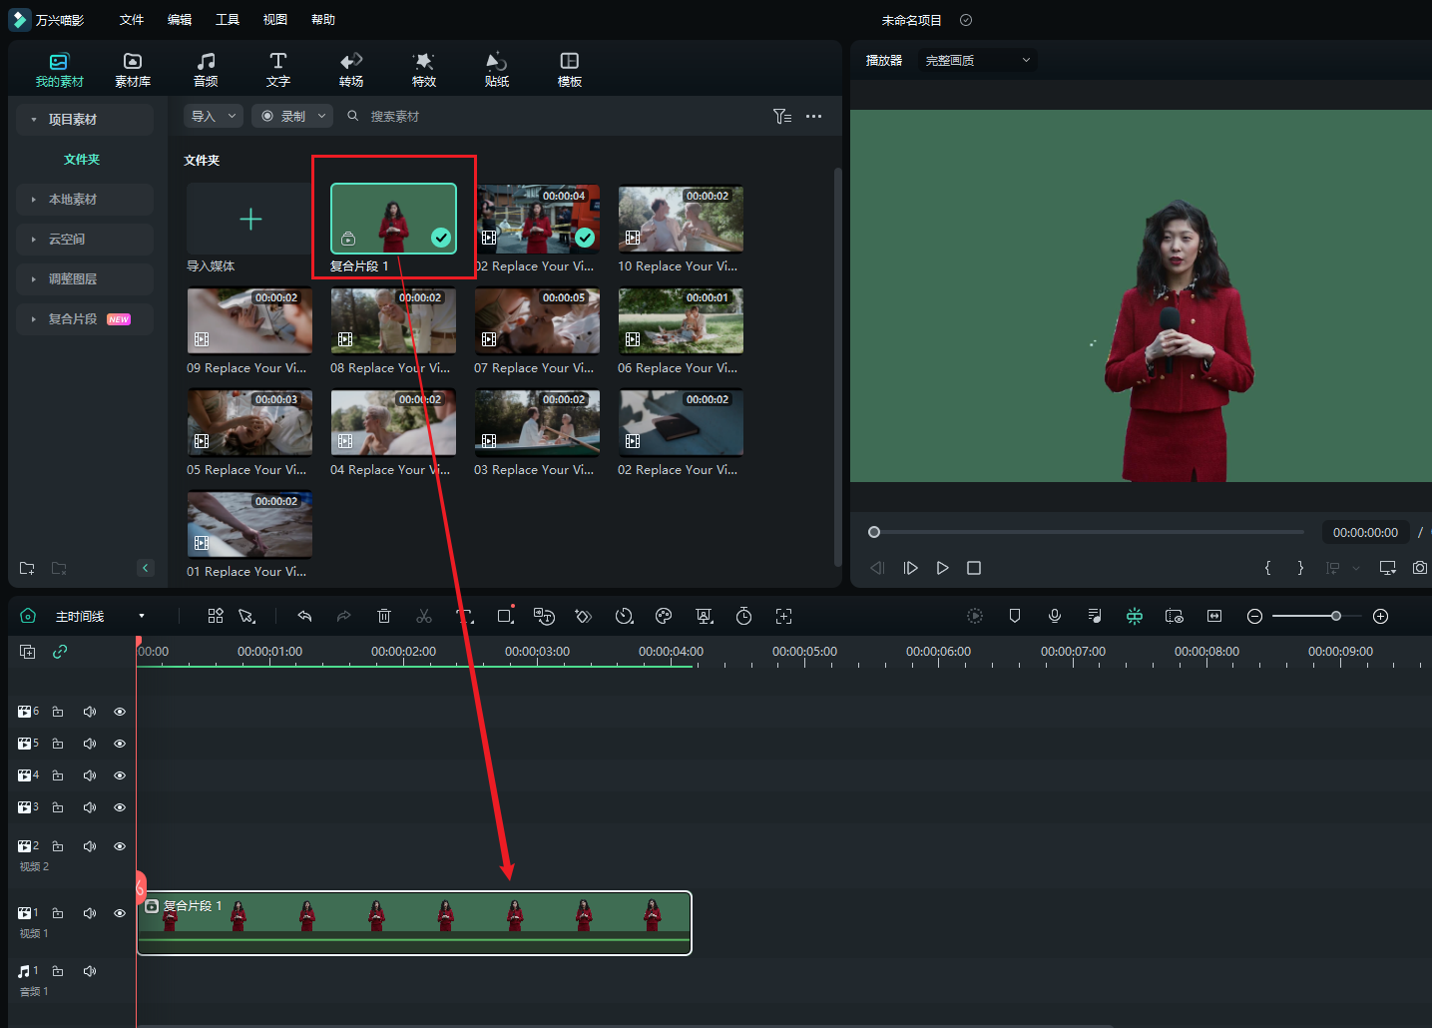This screenshot has width=1432, height=1028.
Task: Switch to the 转场 transitions tab
Action: (351, 70)
